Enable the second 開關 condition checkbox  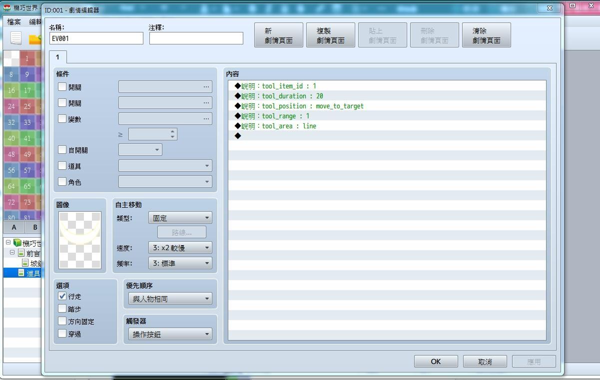[x=62, y=103]
